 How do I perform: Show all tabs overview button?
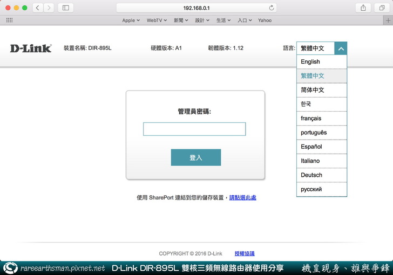coord(382,8)
